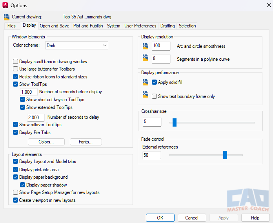
Task: Toggle Display File Tabs checkbox
Action: [x=16, y=132]
